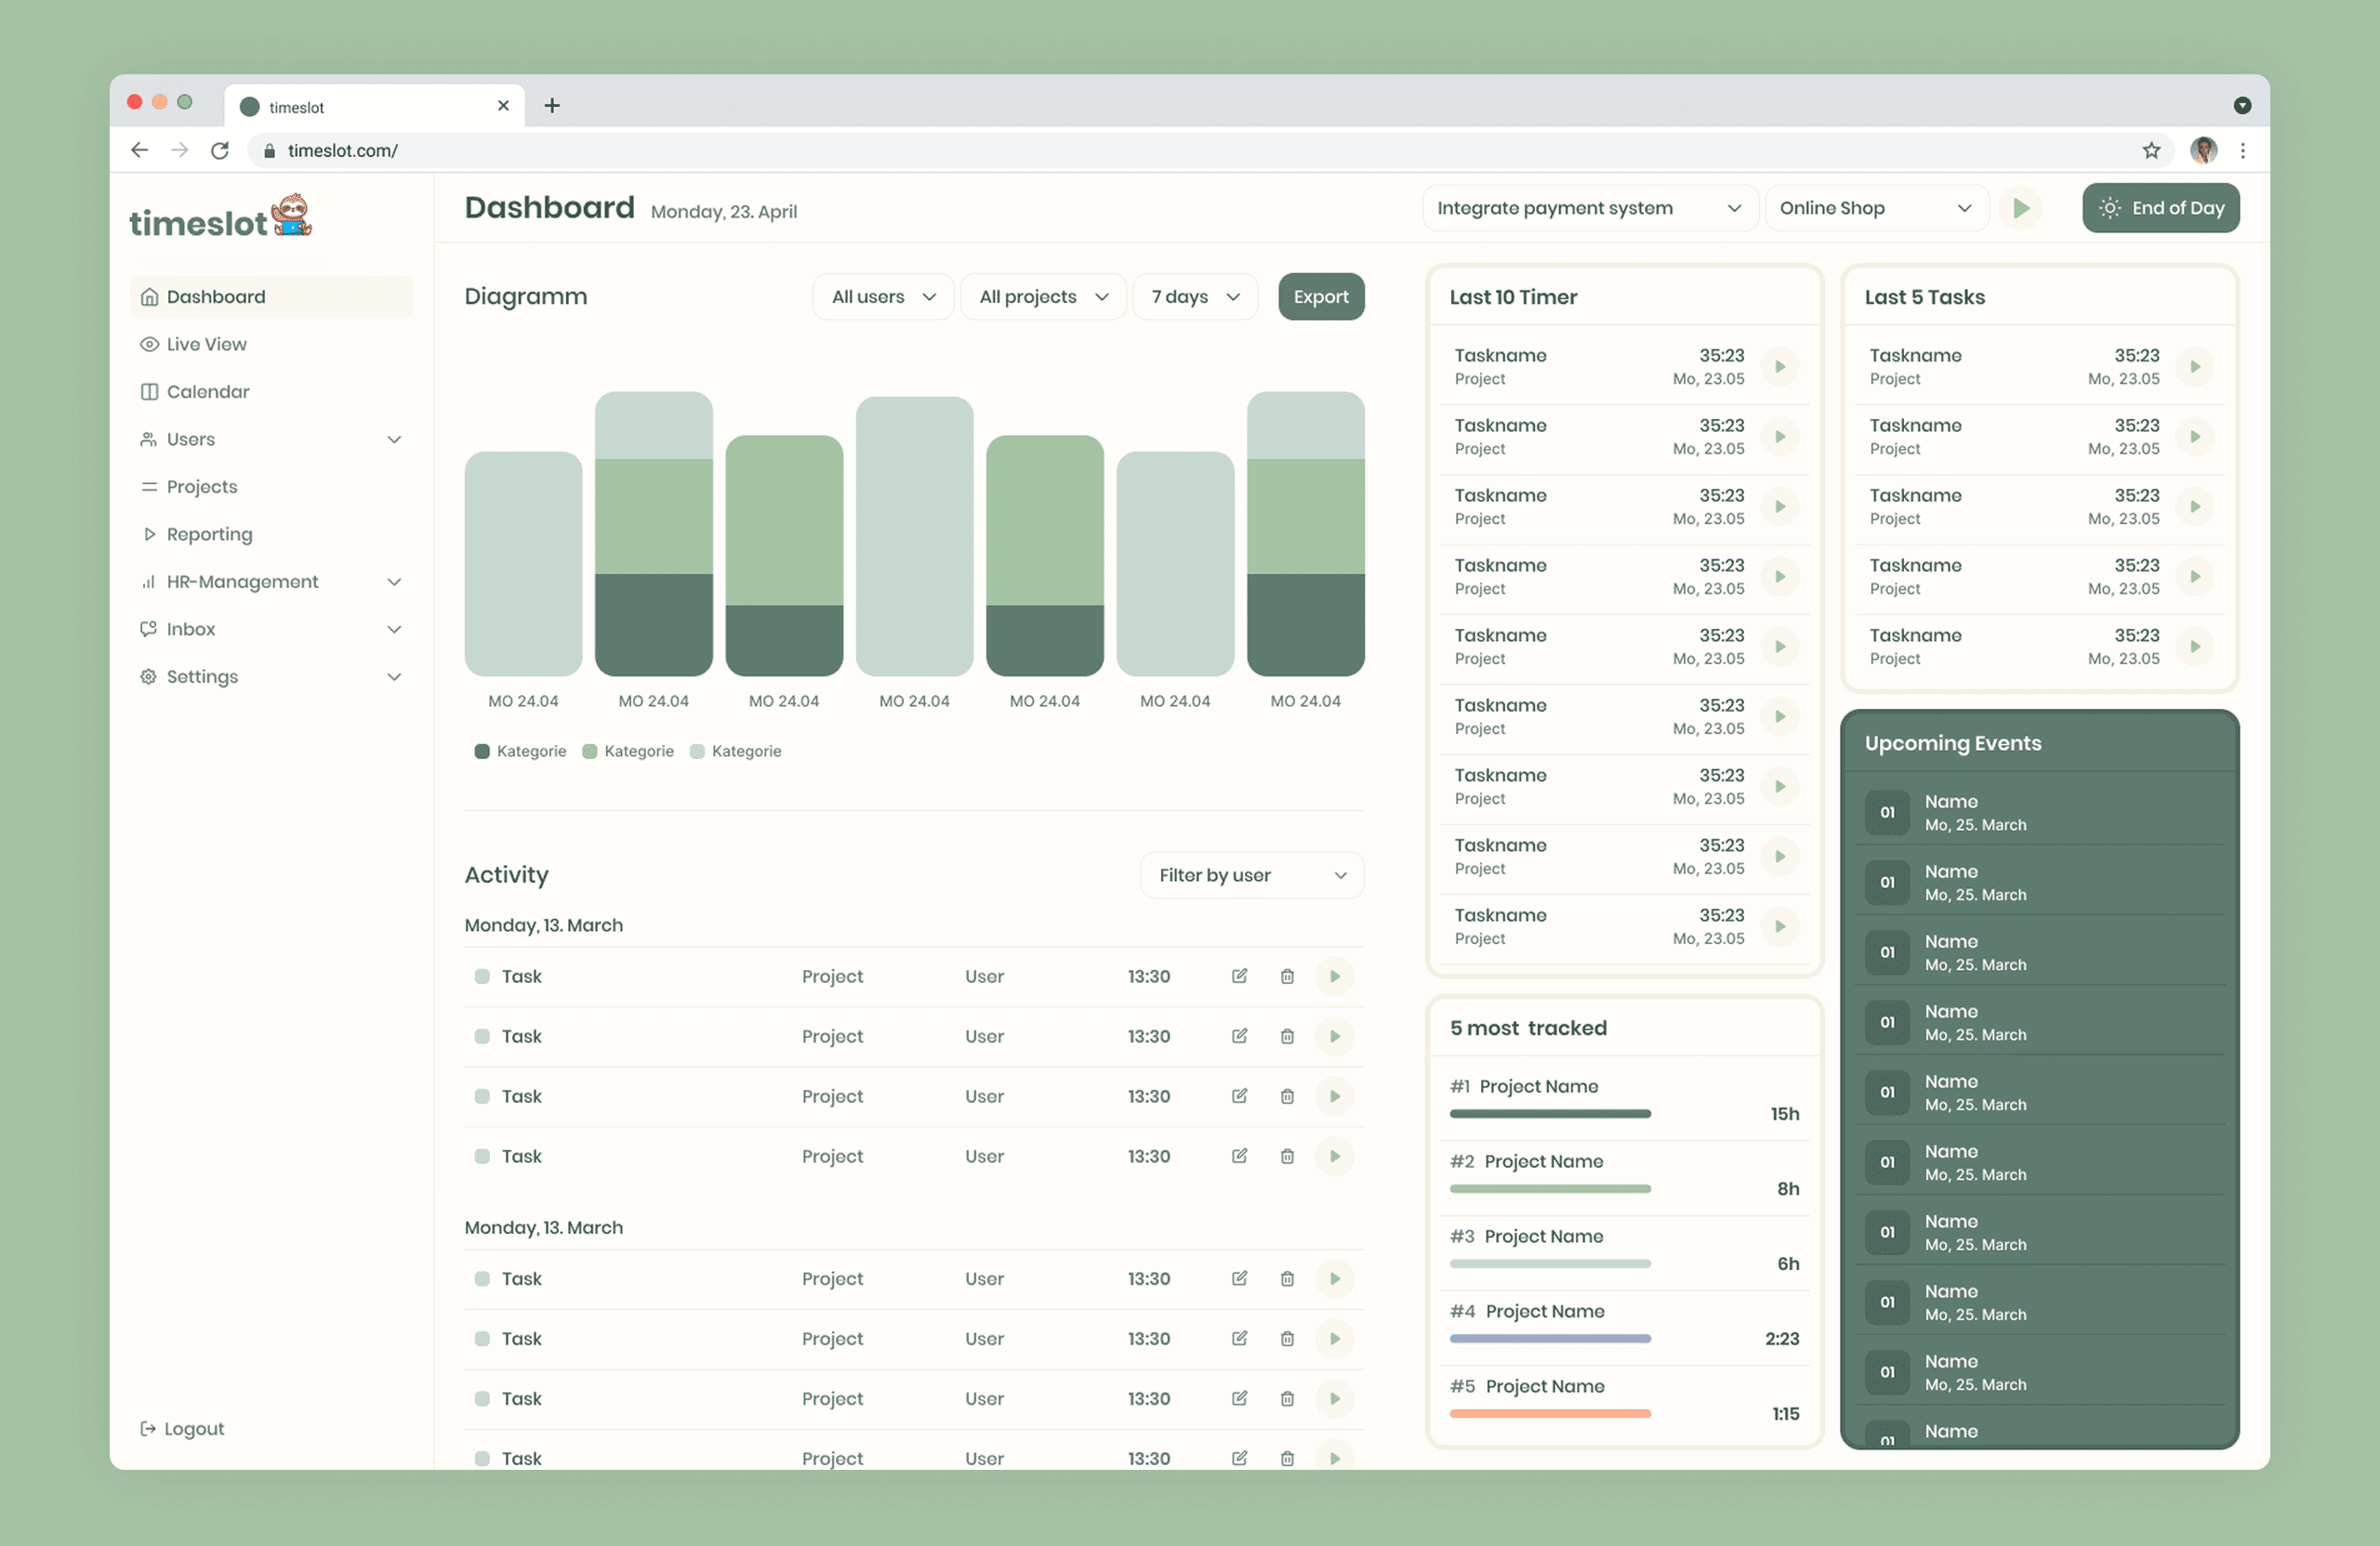This screenshot has height=1546, width=2380.
Task: Delete a Task using the trash icon
Action: click(x=1287, y=976)
